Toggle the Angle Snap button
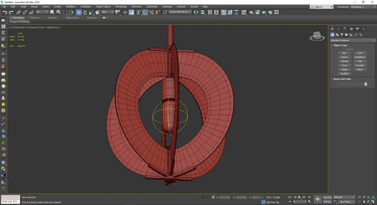 (x=145, y=12)
